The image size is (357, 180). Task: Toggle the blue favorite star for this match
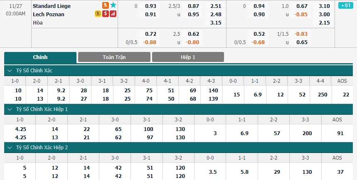pos(113,5)
